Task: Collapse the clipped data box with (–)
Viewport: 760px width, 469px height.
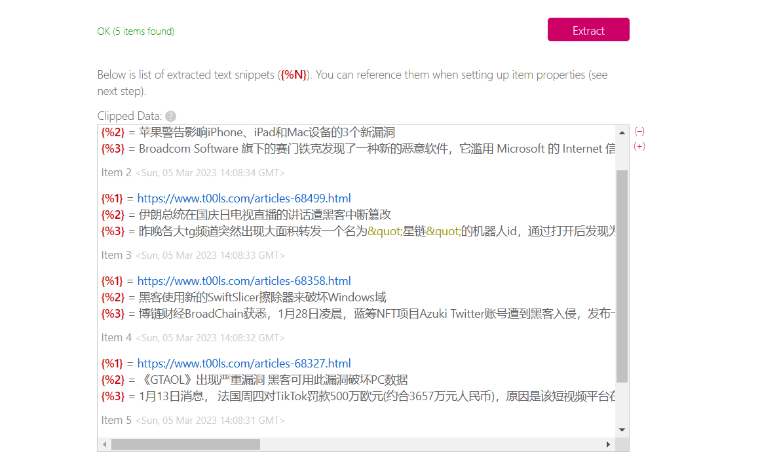Action: point(639,132)
